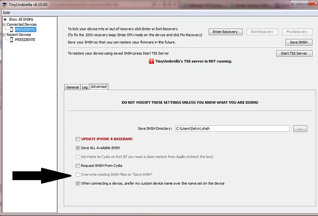318x216 pixels.
Task: Collapse the Connected Devices tree node
Action: coord(4,24)
